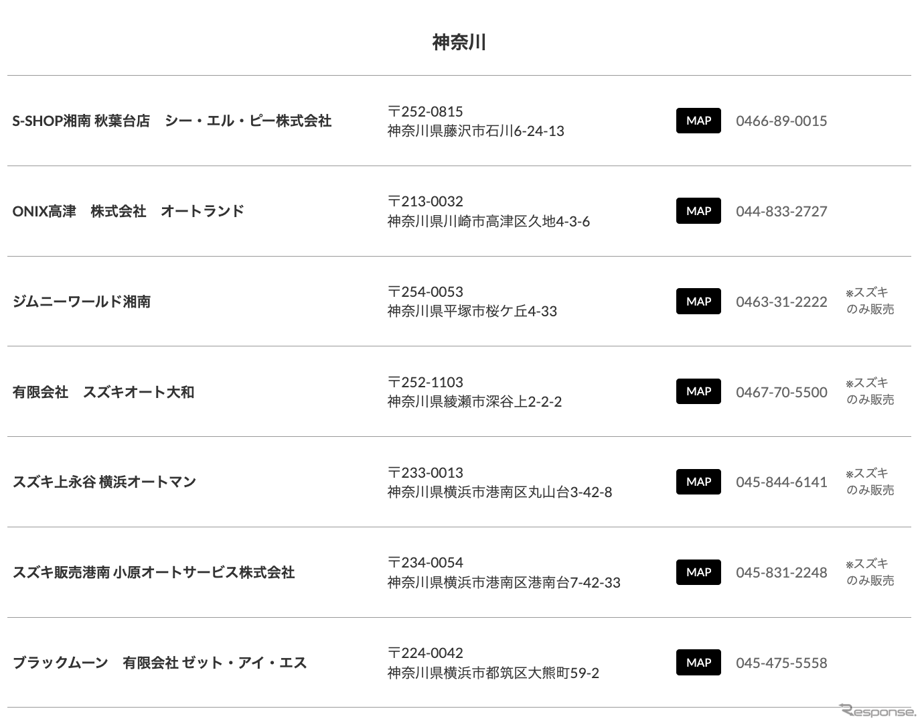Select phone number 045-844-6141
The image size is (924, 725).
(781, 482)
